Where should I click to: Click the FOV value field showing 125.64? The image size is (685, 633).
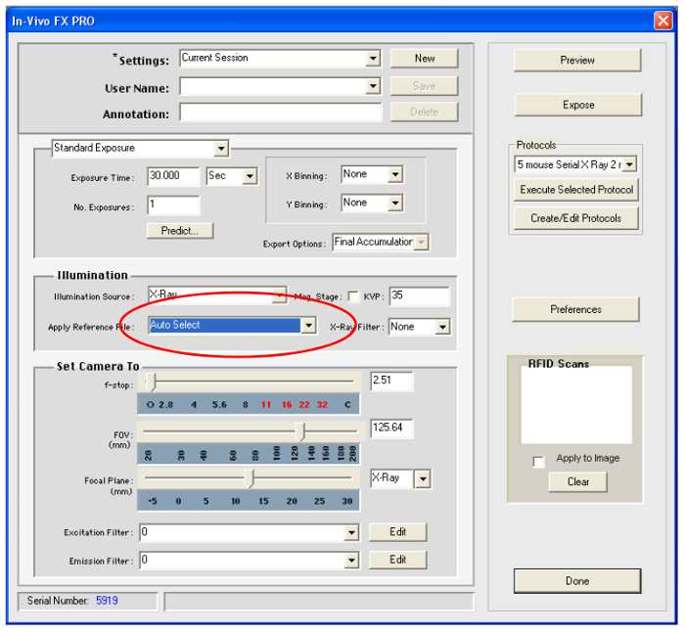coord(391,428)
